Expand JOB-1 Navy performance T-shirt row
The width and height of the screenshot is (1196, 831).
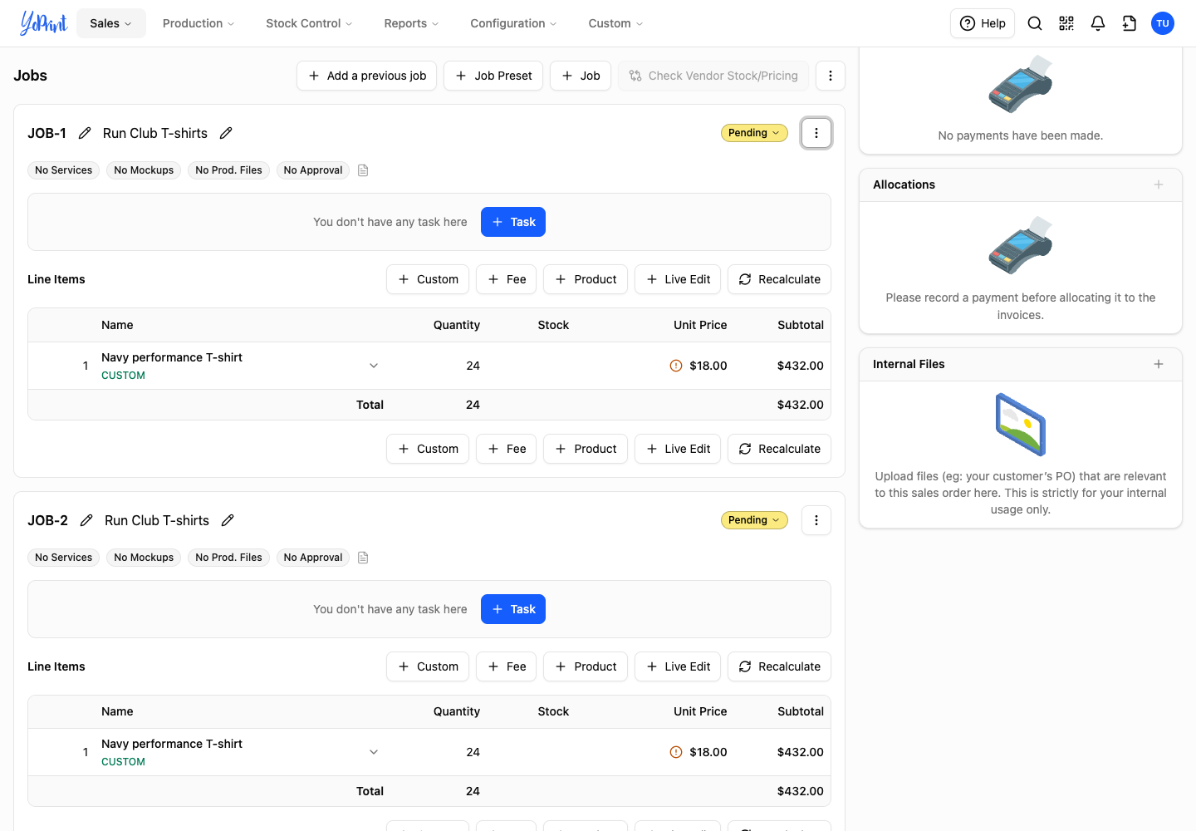pyautogui.click(x=374, y=366)
